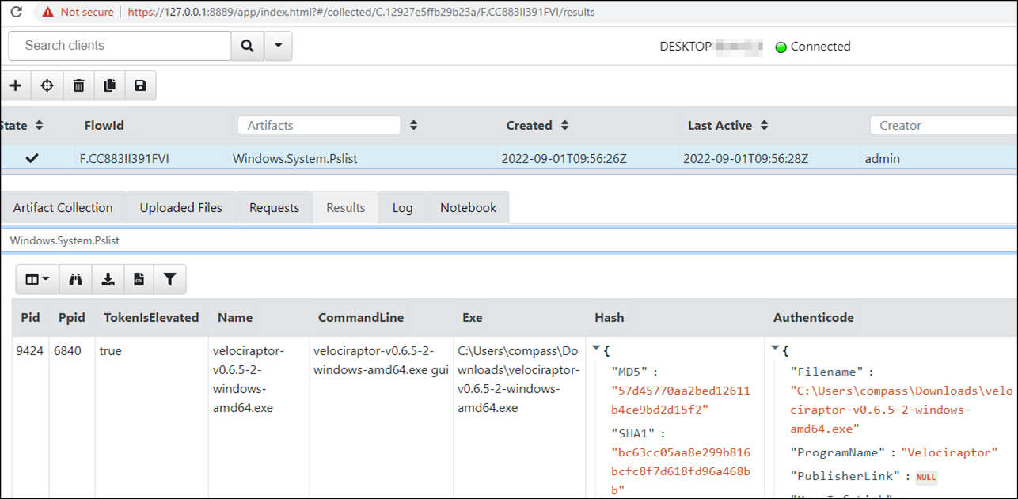Open the Windows.System.Pslist artifact selector
1018x499 pixels.
coord(509,240)
